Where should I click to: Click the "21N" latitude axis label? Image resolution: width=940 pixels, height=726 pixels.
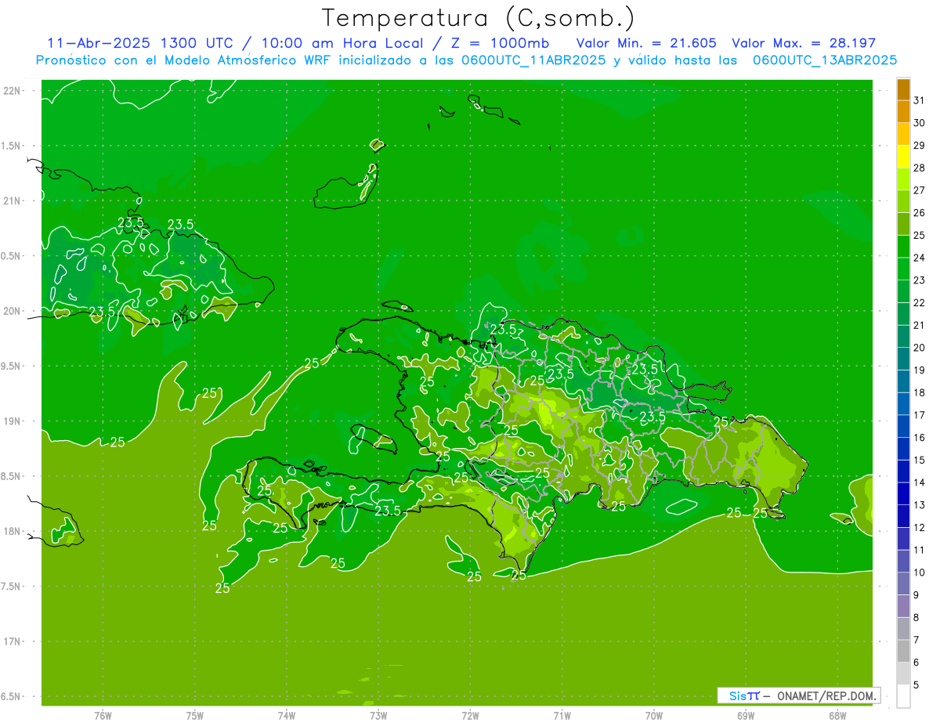pos(13,201)
